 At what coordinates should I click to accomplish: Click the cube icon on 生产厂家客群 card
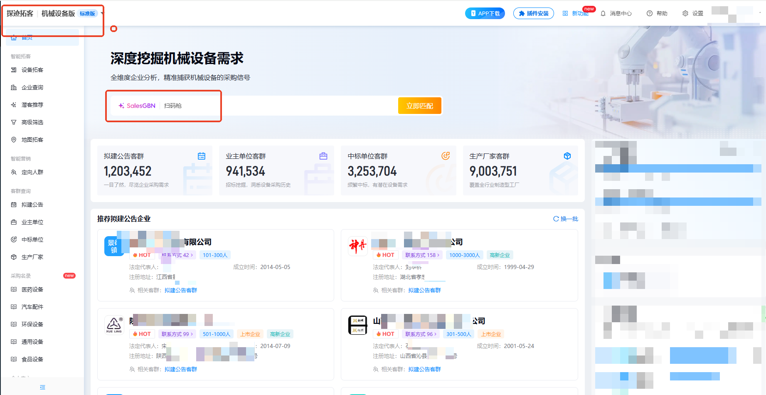[567, 156]
